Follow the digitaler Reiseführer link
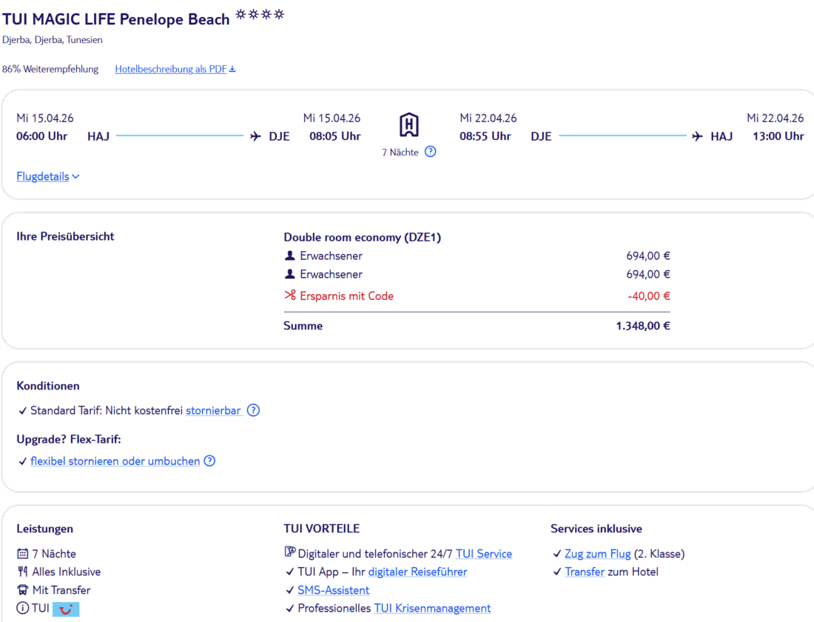The width and height of the screenshot is (814, 622). coord(417,572)
